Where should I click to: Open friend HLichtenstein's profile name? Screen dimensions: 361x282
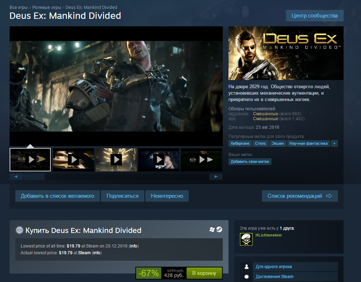(269, 235)
